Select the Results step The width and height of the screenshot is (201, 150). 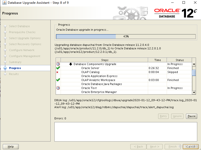(x=14, y=74)
